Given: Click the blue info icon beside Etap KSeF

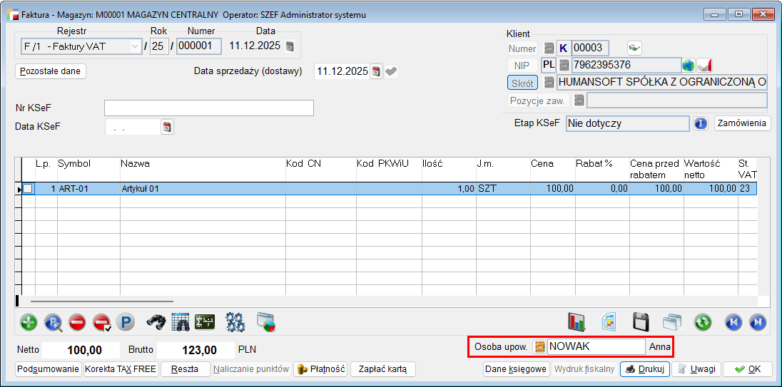Looking at the screenshot, I should point(701,123).
